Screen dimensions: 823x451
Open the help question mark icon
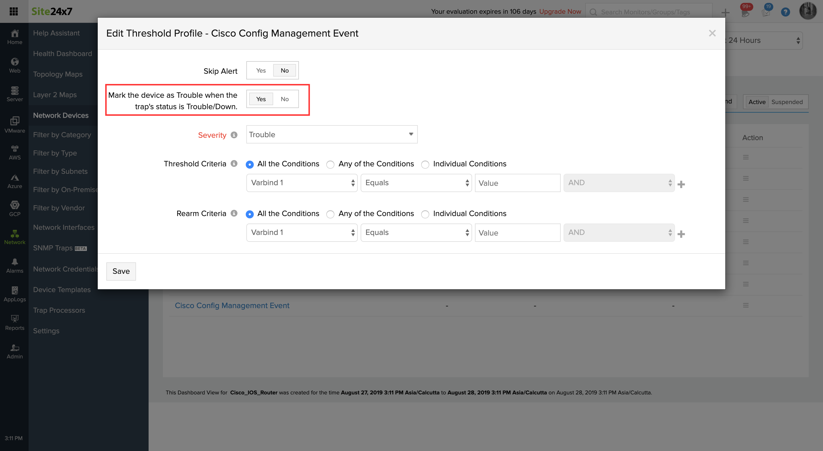click(x=785, y=12)
